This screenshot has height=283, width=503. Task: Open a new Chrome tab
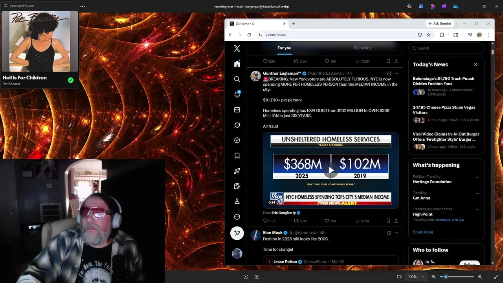pyautogui.click(x=294, y=24)
